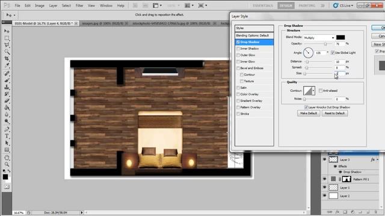Enable the Bevel and Emboss checkbox
This screenshot has width=385, height=216.
(x=238, y=68)
